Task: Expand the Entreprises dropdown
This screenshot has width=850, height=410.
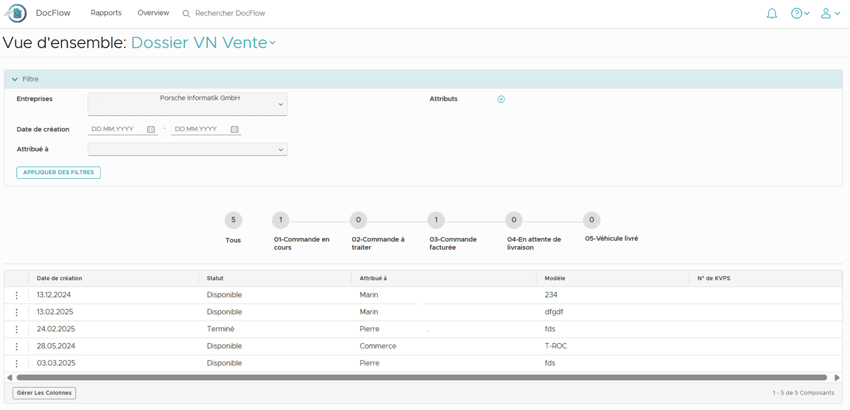Action: click(x=280, y=104)
